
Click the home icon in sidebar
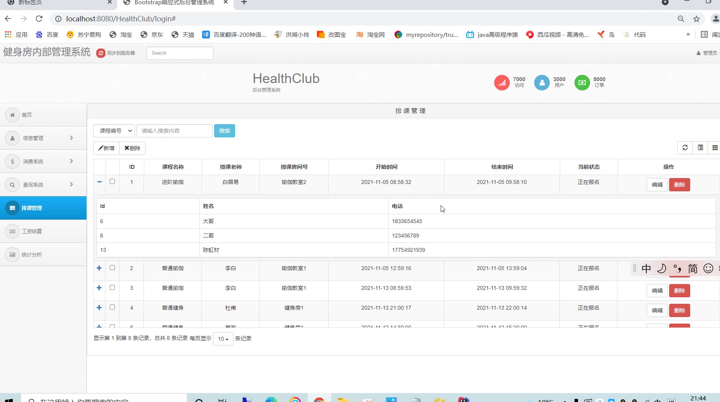tap(12, 115)
